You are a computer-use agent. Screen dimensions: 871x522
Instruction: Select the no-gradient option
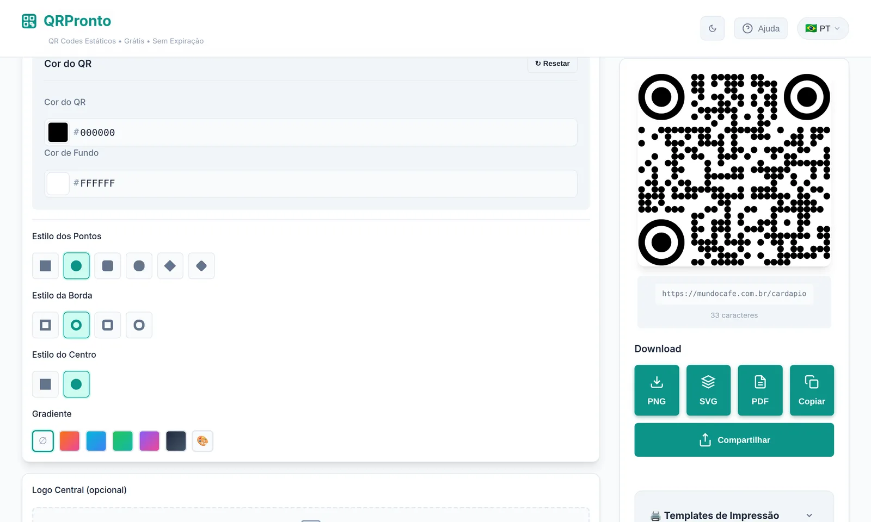[x=43, y=441]
